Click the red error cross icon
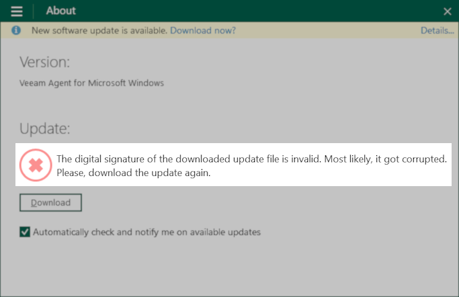Viewport: 459px width, 297px height. click(x=36, y=165)
